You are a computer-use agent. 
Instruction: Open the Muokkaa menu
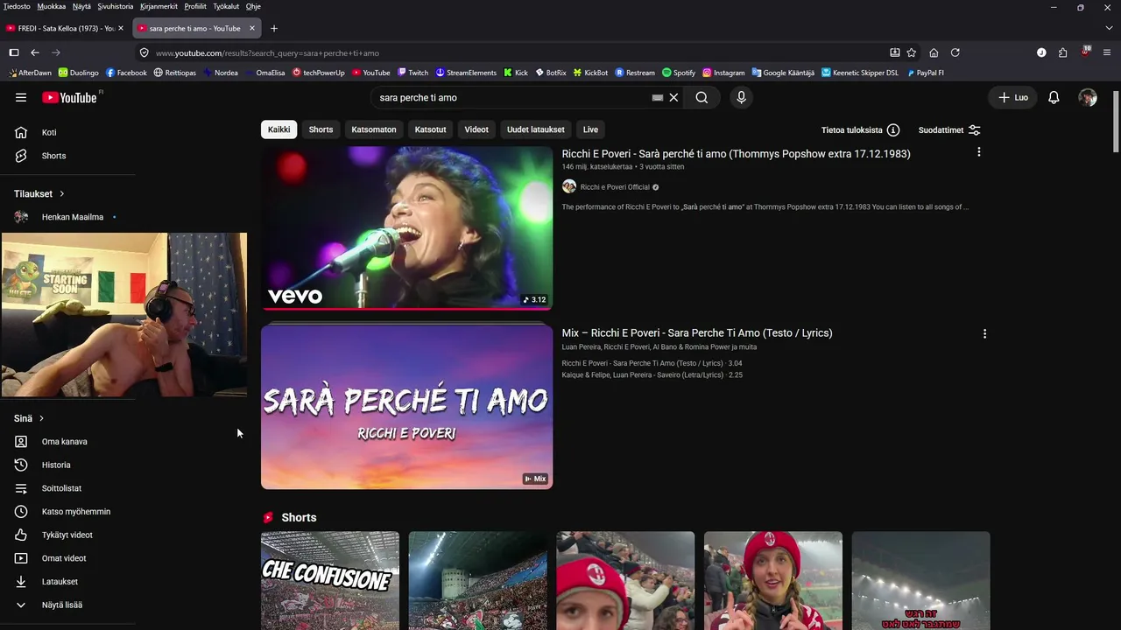[52, 6]
